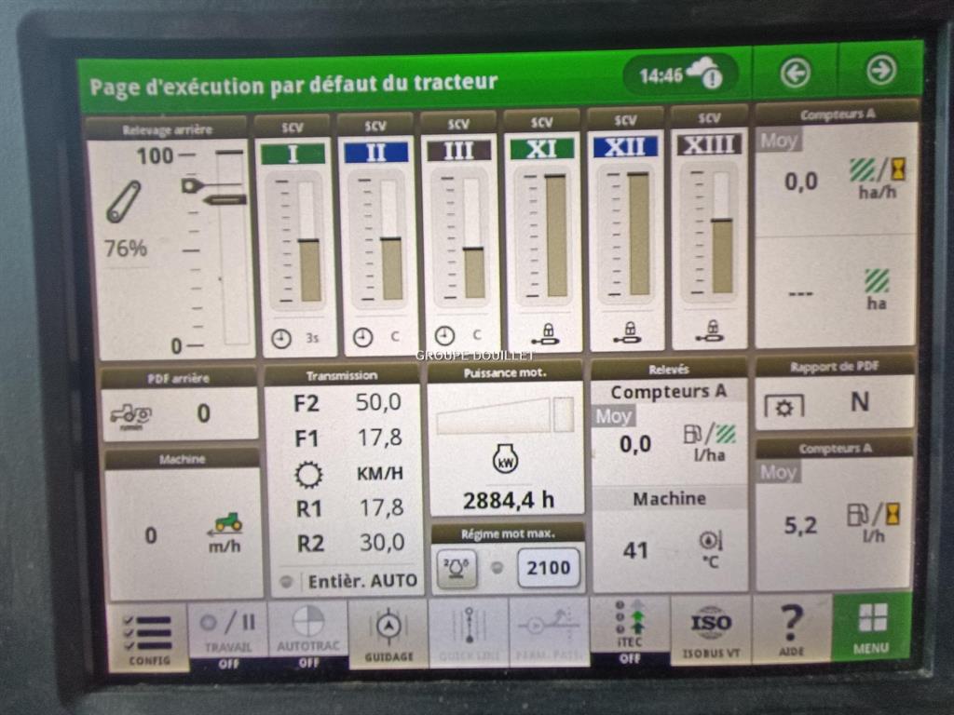Open the GUIDAGE guidance icon
The height and width of the screenshot is (715, 954).
pyautogui.click(x=388, y=632)
